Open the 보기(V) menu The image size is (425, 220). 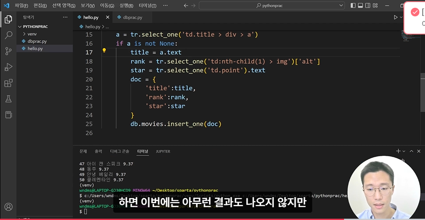coord(88,6)
